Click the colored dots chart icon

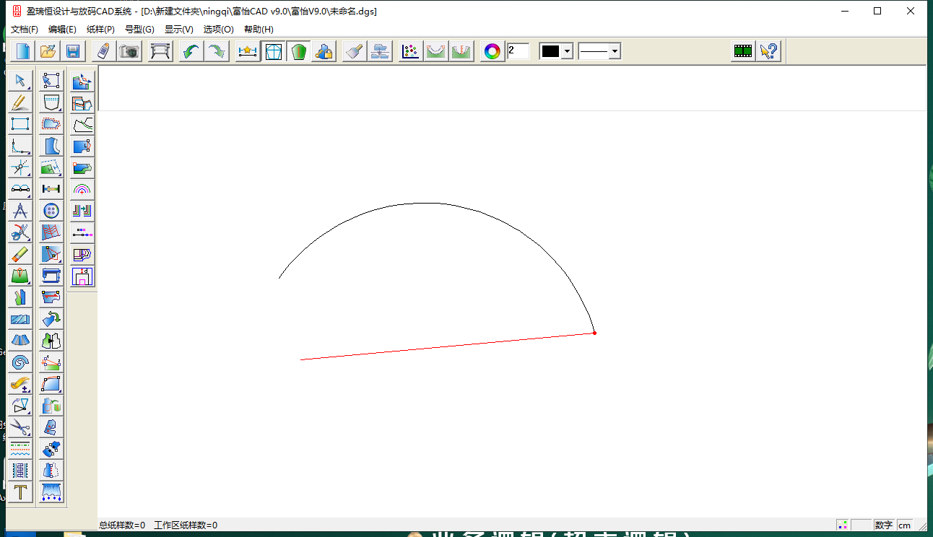point(411,51)
